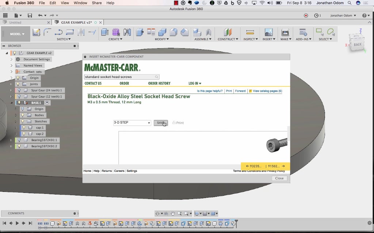Open the MODIFY dropdown menu

point(162,39)
